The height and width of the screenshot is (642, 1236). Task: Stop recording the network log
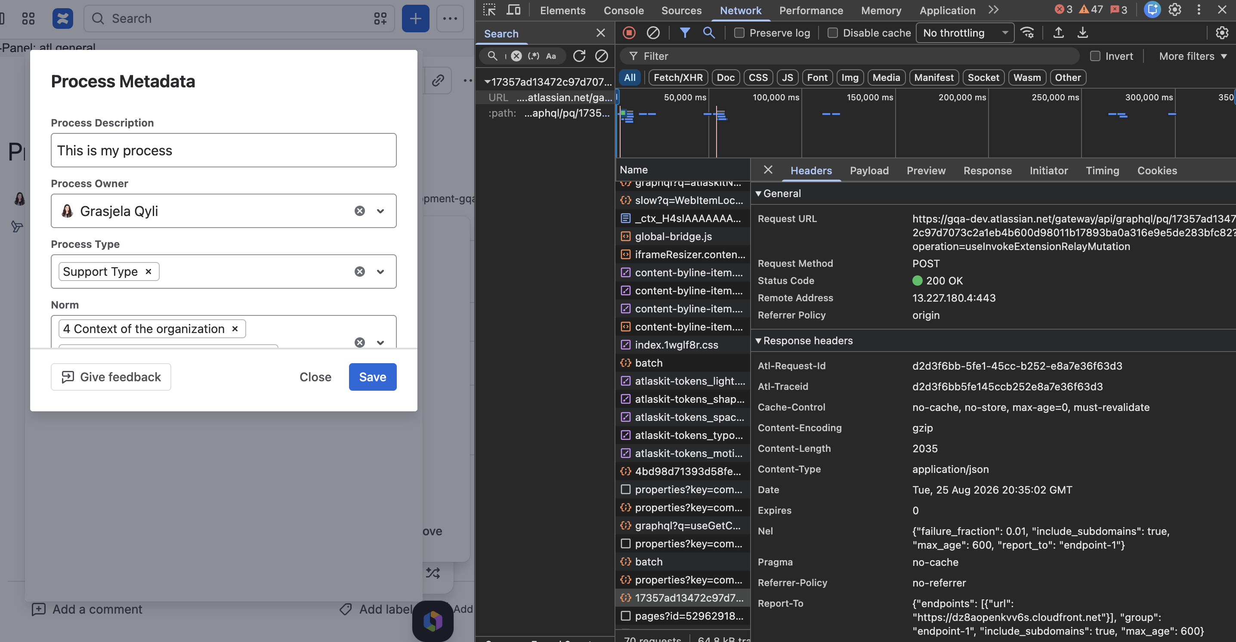coord(629,33)
